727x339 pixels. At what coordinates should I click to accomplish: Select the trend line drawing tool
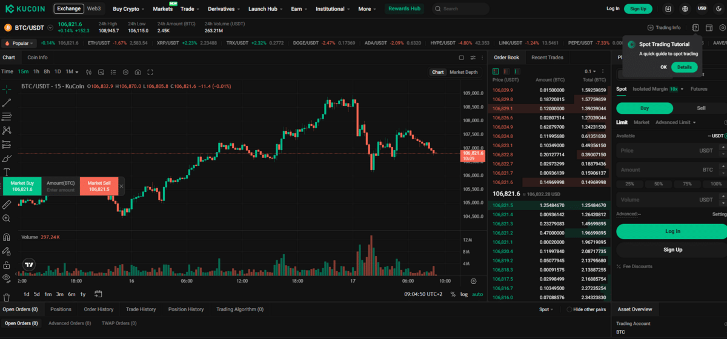pyautogui.click(x=7, y=103)
